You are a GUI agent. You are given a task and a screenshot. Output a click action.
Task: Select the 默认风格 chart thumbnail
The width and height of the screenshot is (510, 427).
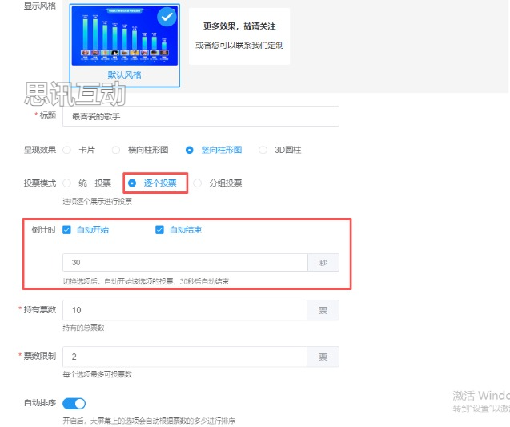124,38
